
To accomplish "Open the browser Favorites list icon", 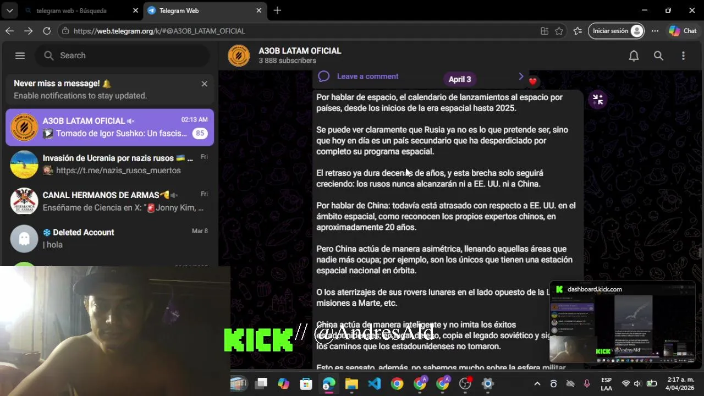I will 577,31.
